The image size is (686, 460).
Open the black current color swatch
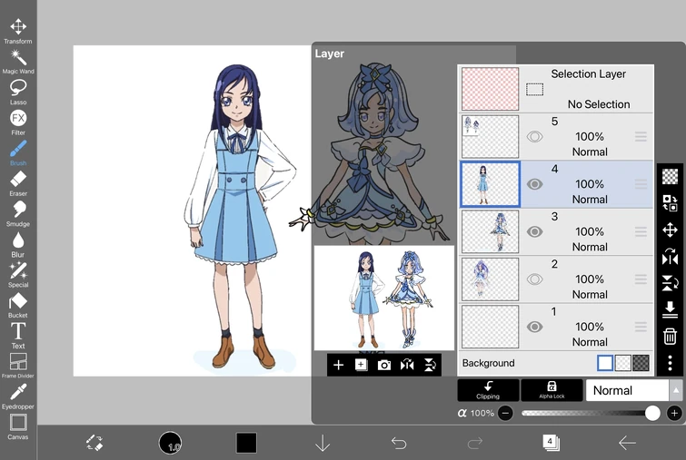point(246,443)
